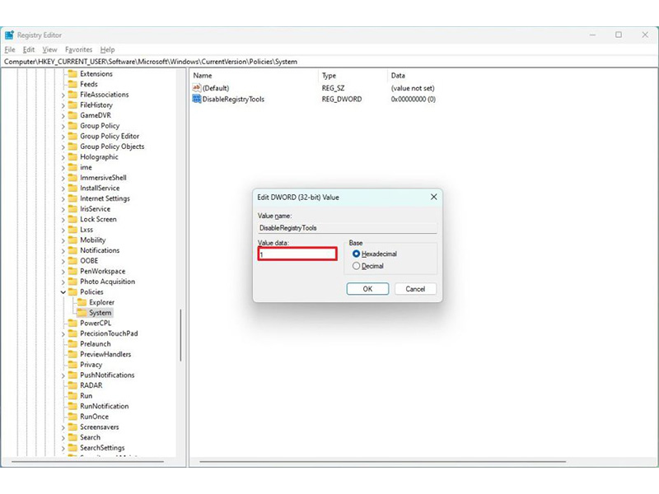Image resolution: width=659 pixels, height=494 pixels.
Task: Click the Prelaunch folder icon
Action: tap(72, 343)
